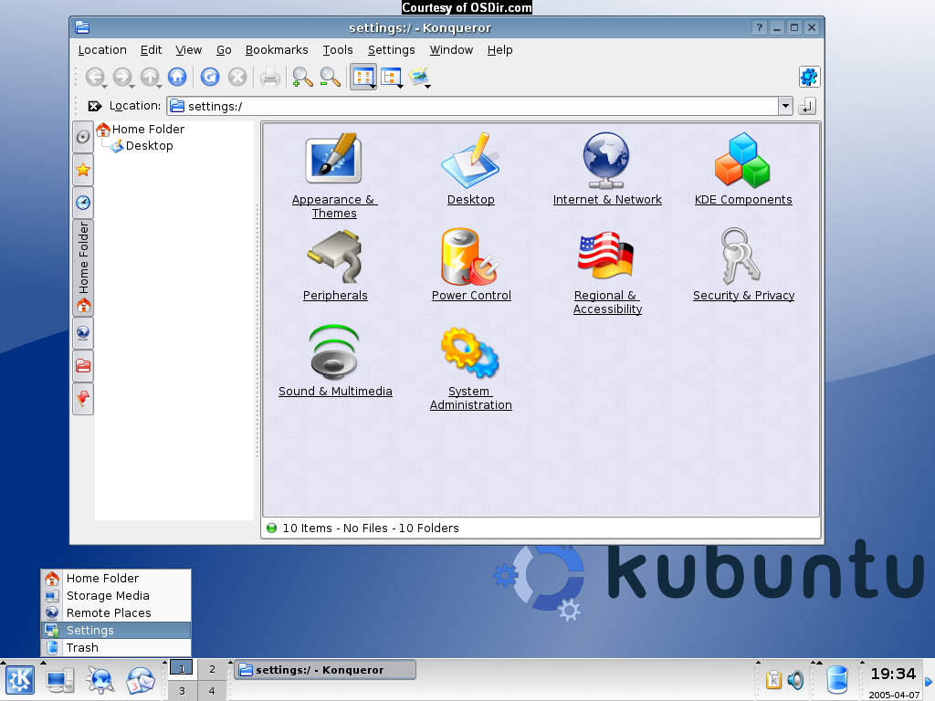Focus the Location field showing settings:/

(473, 106)
